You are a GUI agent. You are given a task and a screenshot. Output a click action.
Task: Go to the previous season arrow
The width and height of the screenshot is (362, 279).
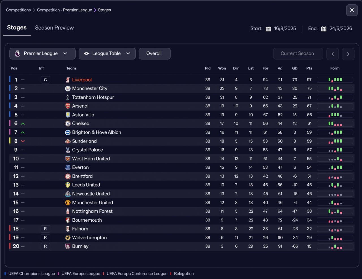tap(333, 54)
